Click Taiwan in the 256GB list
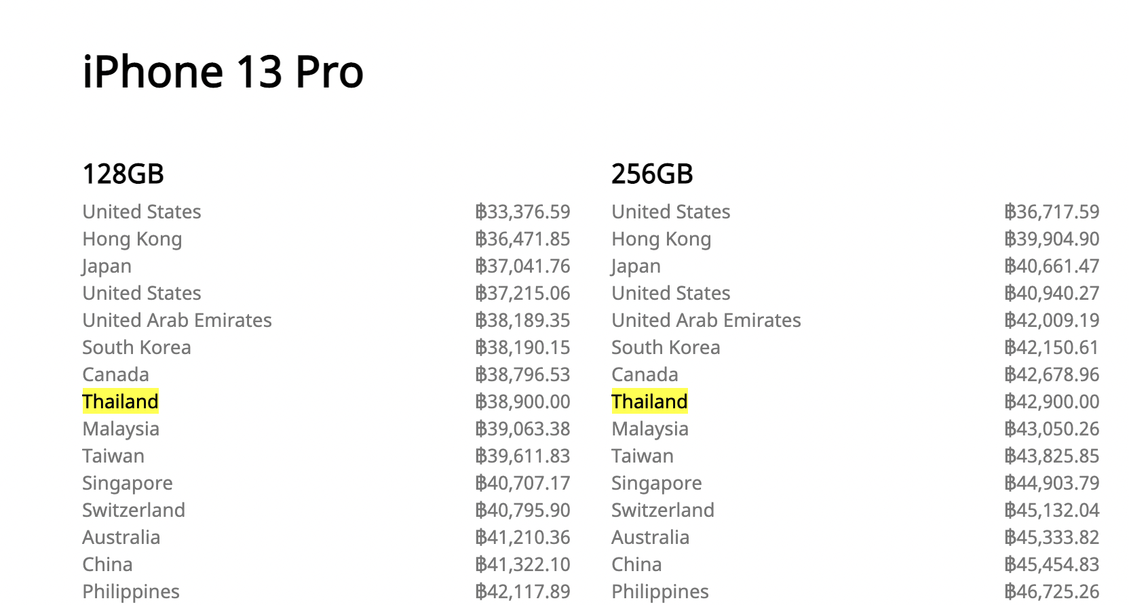1129x605 pixels. click(643, 456)
